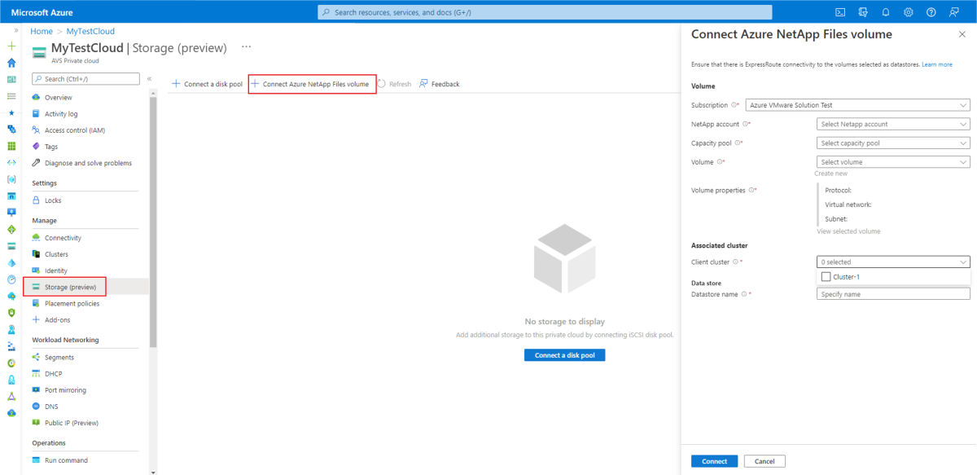Click Connect Azure NetApp Files volume toolbar button
This screenshot has width=977, height=475.
point(312,84)
